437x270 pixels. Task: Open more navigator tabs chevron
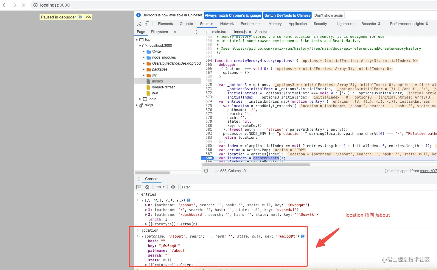click(x=175, y=32)
